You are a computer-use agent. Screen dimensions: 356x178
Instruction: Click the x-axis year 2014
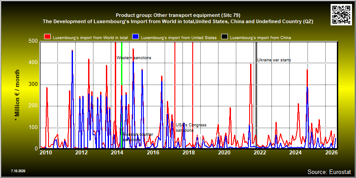pyautogui.click(x=117, y=152)
